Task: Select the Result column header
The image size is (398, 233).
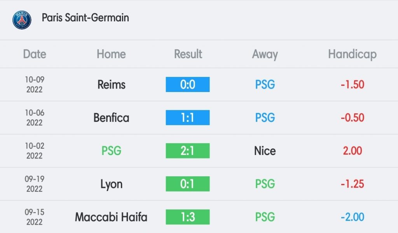Action: pyautogui.click(x=188, y=54)
